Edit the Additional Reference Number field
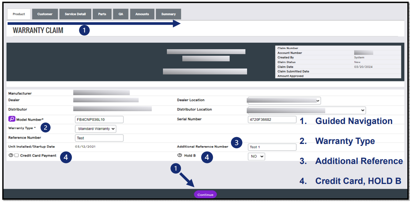 [x=272, y=147]
